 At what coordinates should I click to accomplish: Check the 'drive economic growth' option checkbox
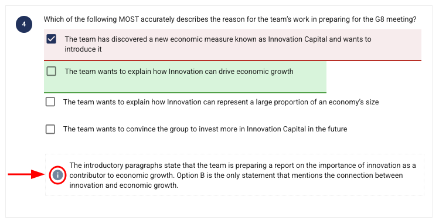(x=52, y=71)
